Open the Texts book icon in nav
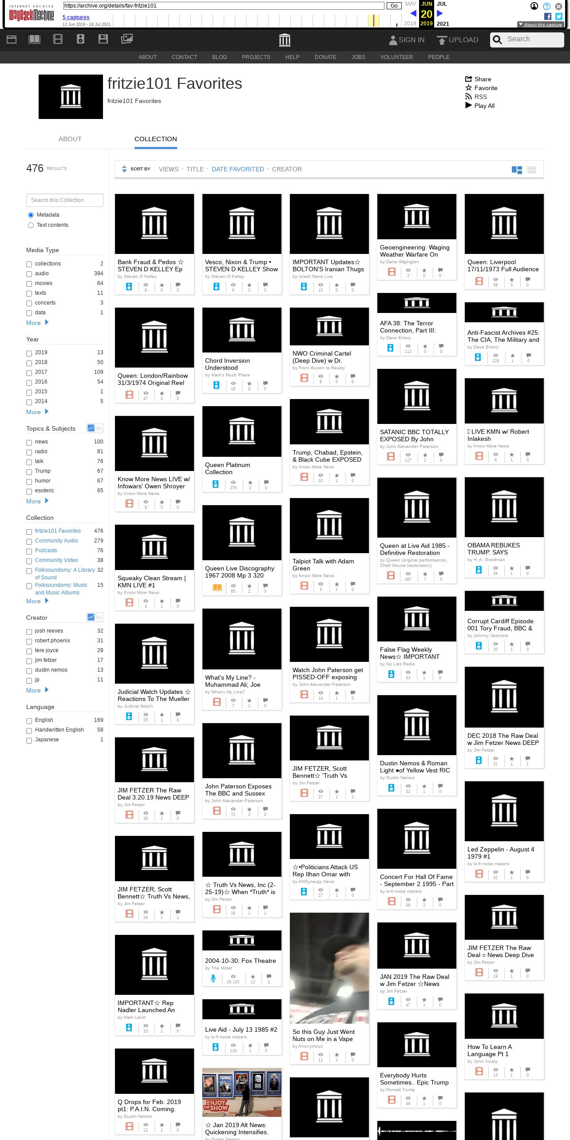 [34, 39]
